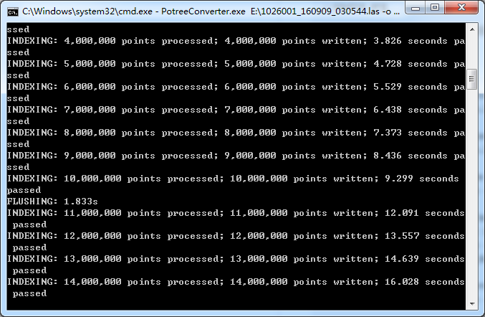The width and height of the screenshot is (485, 317).
Task: Click the FLUSHING: 1.833s output line
Action: (52, 202)
